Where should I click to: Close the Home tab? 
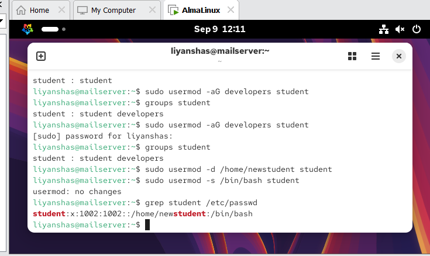pos(61,10)
